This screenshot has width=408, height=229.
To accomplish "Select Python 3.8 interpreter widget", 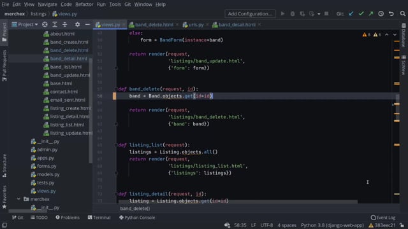I will [x=332, y=225].
